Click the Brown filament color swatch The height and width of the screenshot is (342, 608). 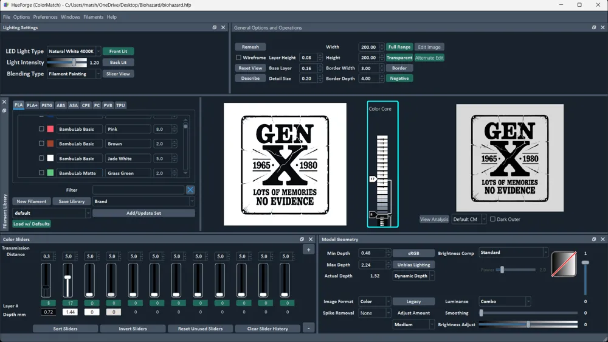pos(50,144)
